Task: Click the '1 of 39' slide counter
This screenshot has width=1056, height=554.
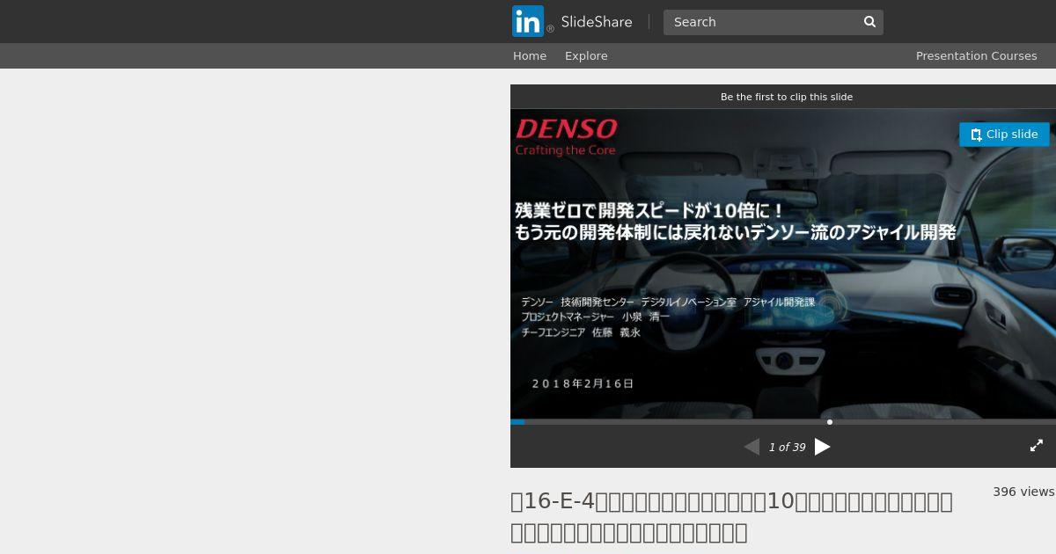Action: (x=787, y=448)
